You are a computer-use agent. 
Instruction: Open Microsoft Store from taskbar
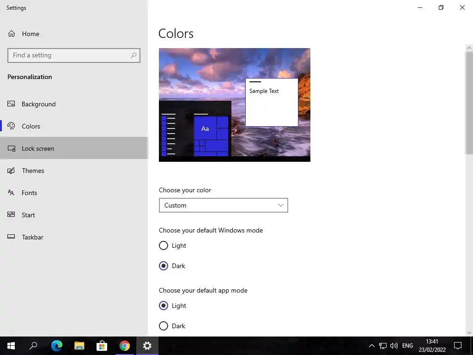[102, 346]
